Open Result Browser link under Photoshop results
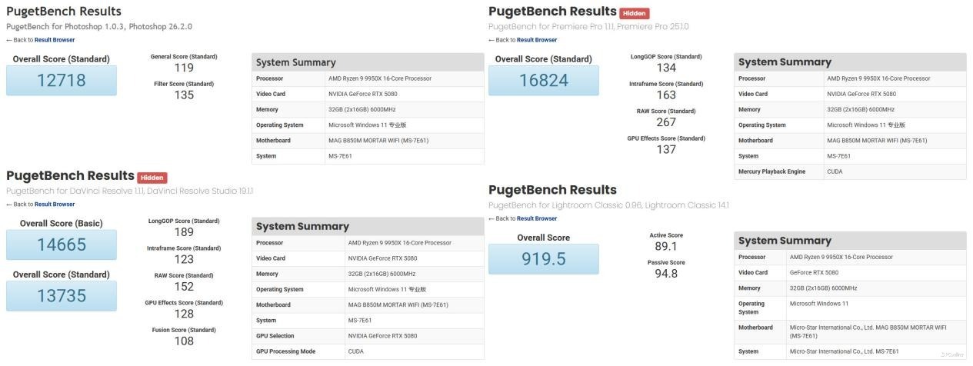973x366 pixels. point(55,40)
